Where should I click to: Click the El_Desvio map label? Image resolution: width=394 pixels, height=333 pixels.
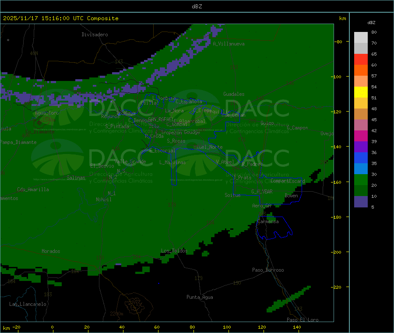[x=102, y=166]
